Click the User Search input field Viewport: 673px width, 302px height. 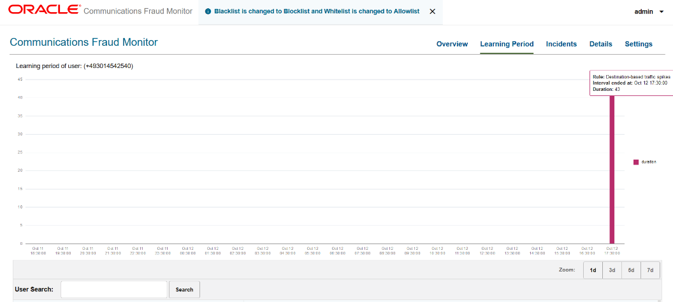point(113,289)
